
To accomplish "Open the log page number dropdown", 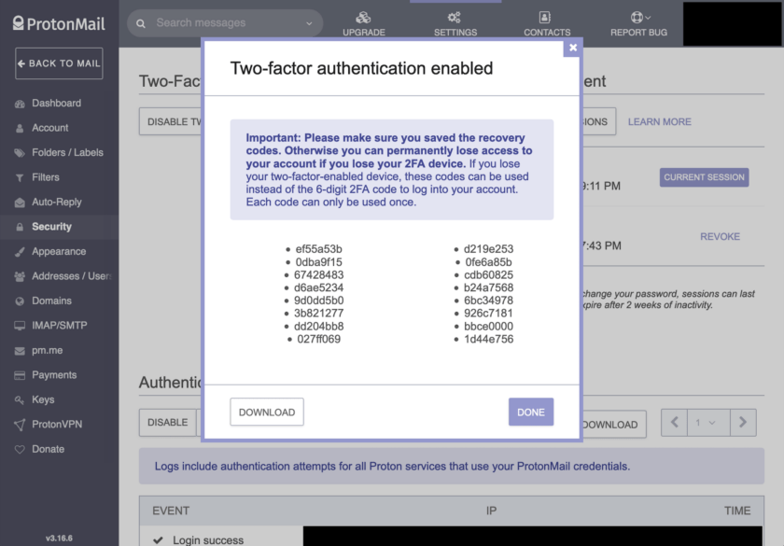I will (708, 423).
